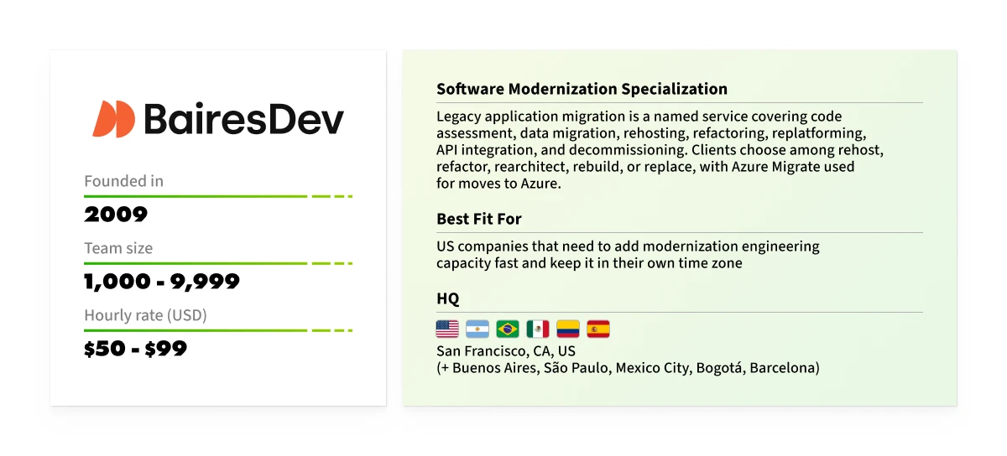Select the text "San Francisco, CA, US"

point(506,351)
